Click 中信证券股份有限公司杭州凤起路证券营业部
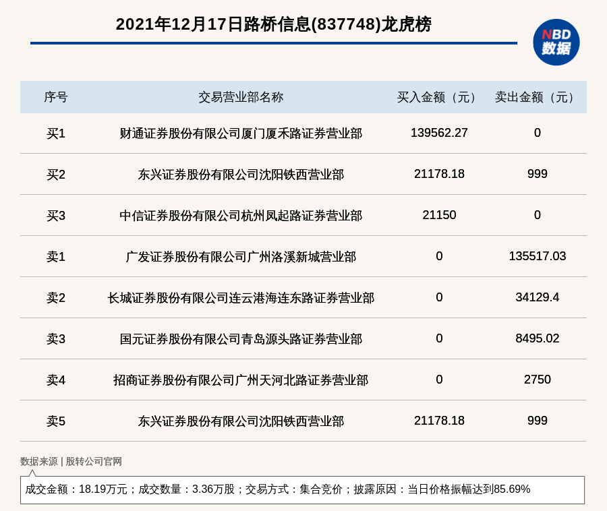This screenshot has height=511, width=607. pos(241,216)
